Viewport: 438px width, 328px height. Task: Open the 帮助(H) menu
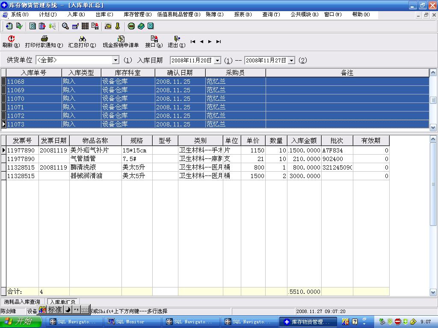click(x=361, y=14)
